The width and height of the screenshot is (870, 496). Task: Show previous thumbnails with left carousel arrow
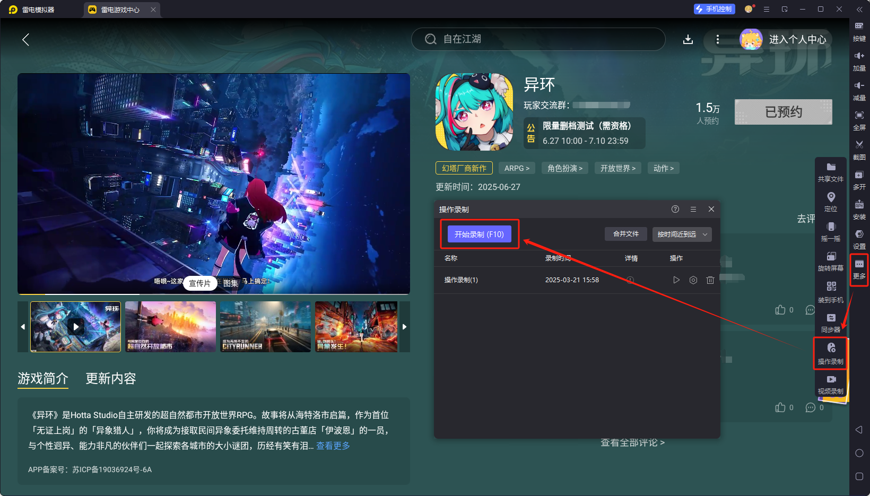[x=23, y=327]
